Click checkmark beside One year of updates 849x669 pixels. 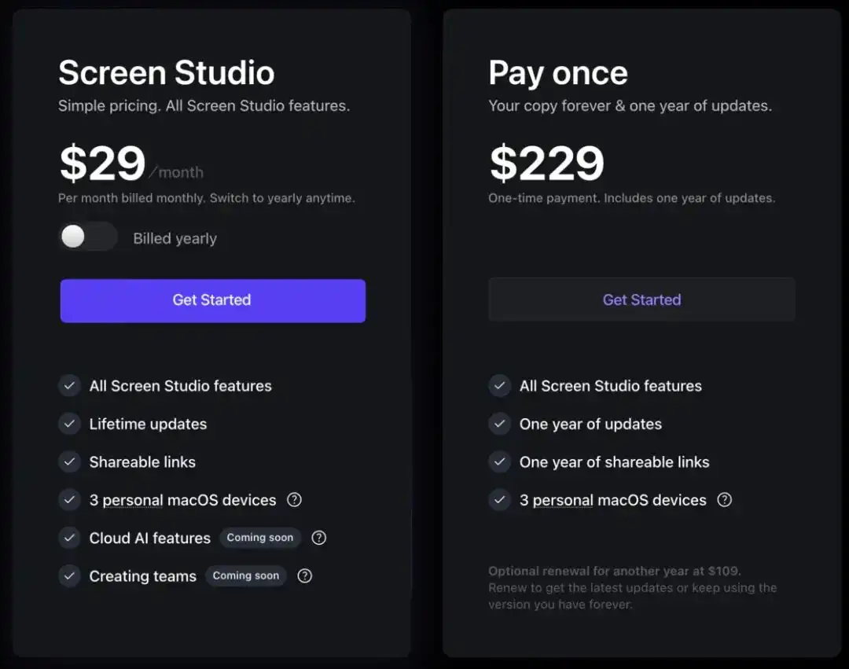[x=500, y=424]
